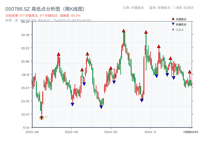Click the red triangle at the chart's topmost peak

click(x=124, y=31)
